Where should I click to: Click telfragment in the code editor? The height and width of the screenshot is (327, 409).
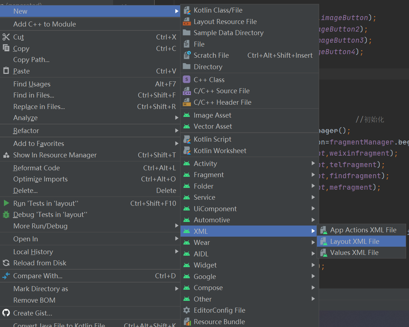(x=353, y=165)
